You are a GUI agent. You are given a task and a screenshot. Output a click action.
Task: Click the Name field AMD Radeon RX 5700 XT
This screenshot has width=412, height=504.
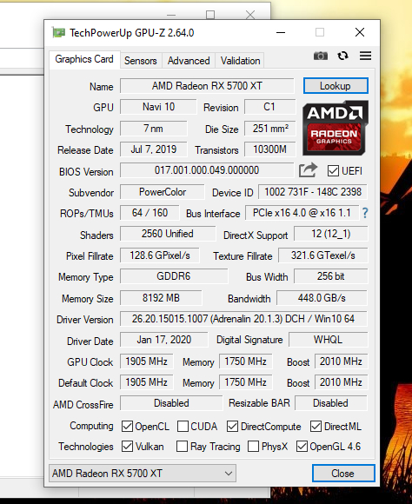click(x=207, y=86)
